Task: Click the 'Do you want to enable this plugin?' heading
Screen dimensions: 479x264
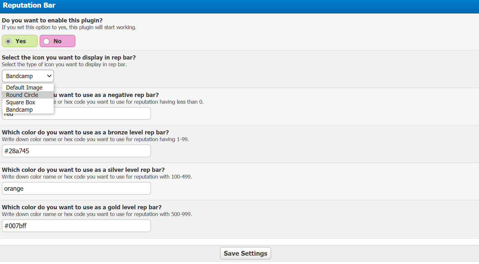Action: click(x=52, y=20)
